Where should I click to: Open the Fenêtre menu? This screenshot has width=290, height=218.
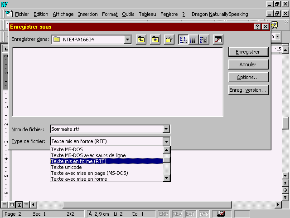click(169, 14)
